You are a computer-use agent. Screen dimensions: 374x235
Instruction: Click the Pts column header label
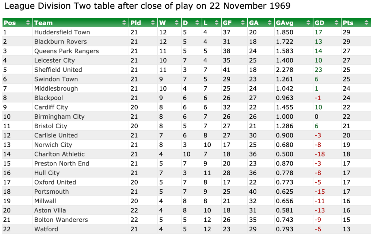(348, 23)
